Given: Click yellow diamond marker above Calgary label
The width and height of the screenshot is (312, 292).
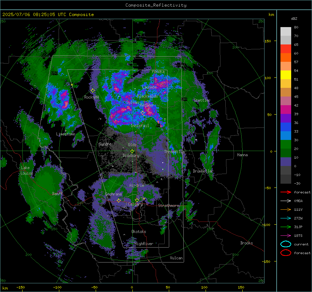Looking at the screenshot, I should [137, 200].
